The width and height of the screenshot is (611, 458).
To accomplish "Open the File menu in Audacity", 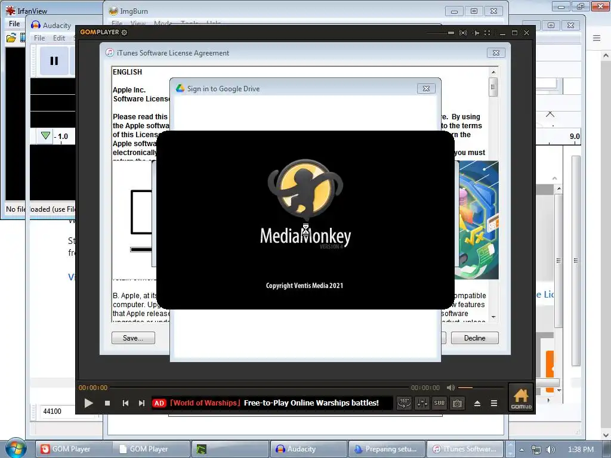I will (39, 38).
